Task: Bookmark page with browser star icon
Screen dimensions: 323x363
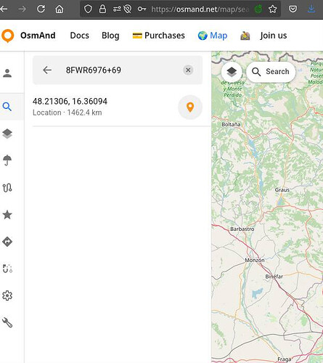Action: [273, 9]
